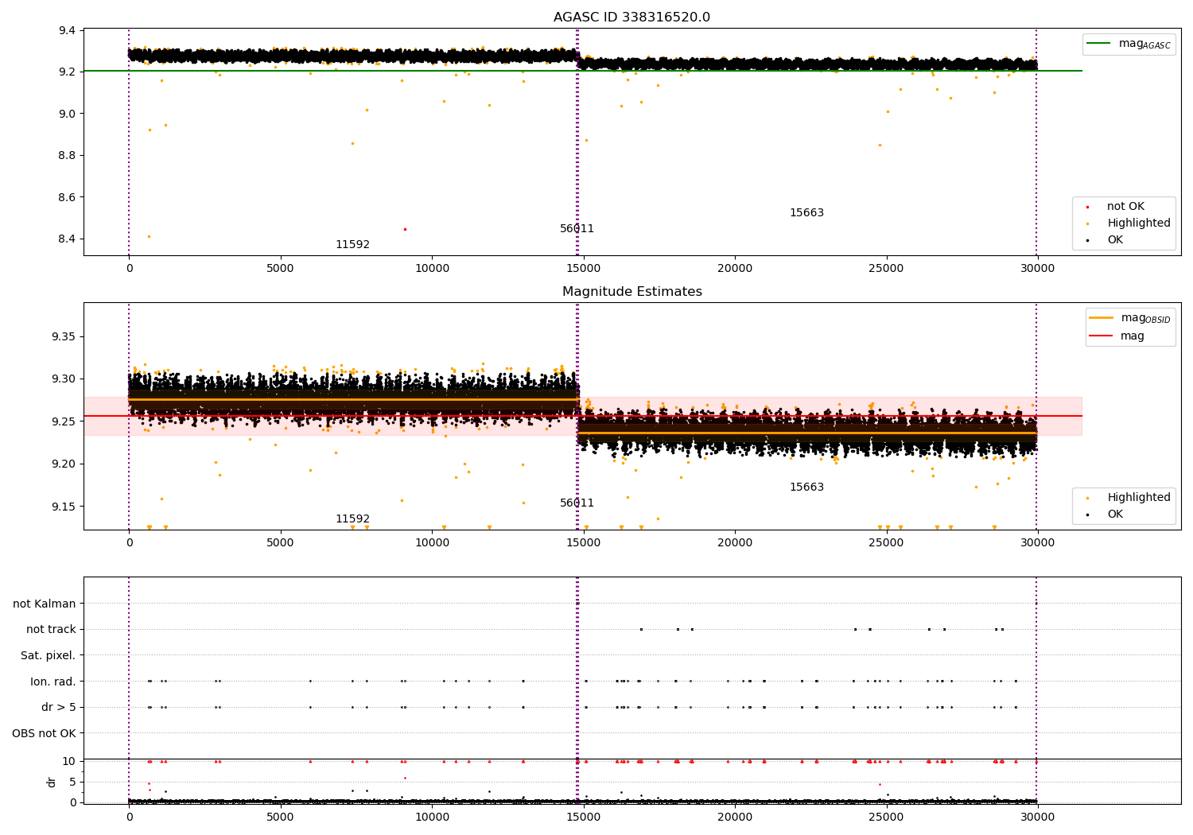Viewport: 1193px width, 835px height.
Task: Click y-axis tick '8.8' on top plot
Action: pyautogui.click(x=68, y=156)
